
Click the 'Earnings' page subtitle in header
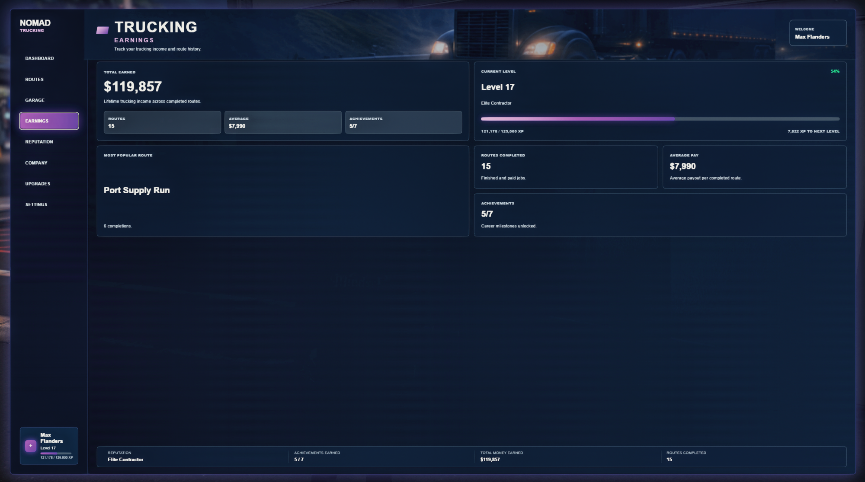[134, 40]
